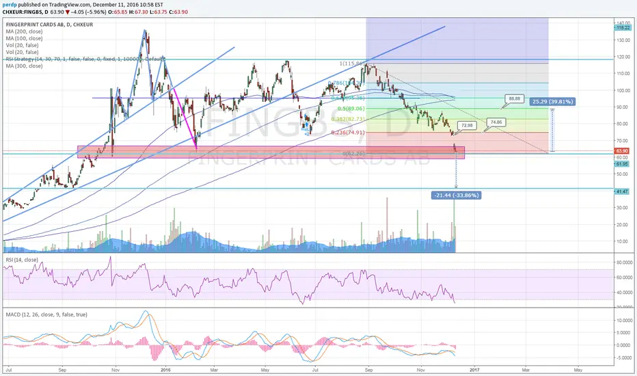
Task: Select the pink support zone rectangle
Action: click(271, 152)
